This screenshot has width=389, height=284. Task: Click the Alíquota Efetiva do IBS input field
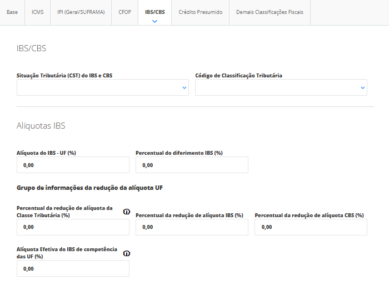[x=73, y=268]
